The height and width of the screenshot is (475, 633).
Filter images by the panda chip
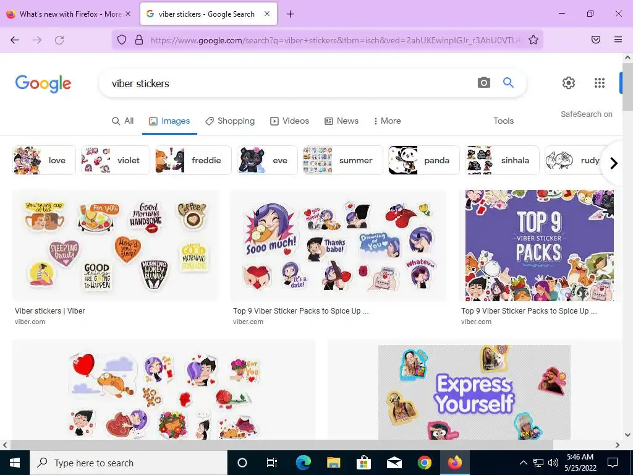click(x=424, y=160)
